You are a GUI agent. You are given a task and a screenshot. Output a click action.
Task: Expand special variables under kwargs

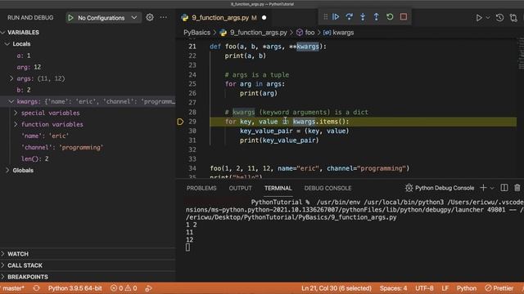pyautogui.click(x=16, y=113)
